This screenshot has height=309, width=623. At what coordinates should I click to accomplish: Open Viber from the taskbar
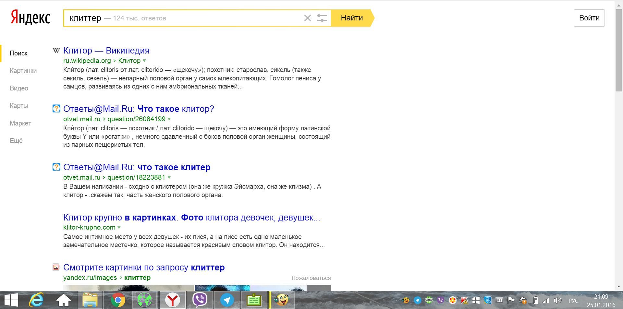click(200, 300)
